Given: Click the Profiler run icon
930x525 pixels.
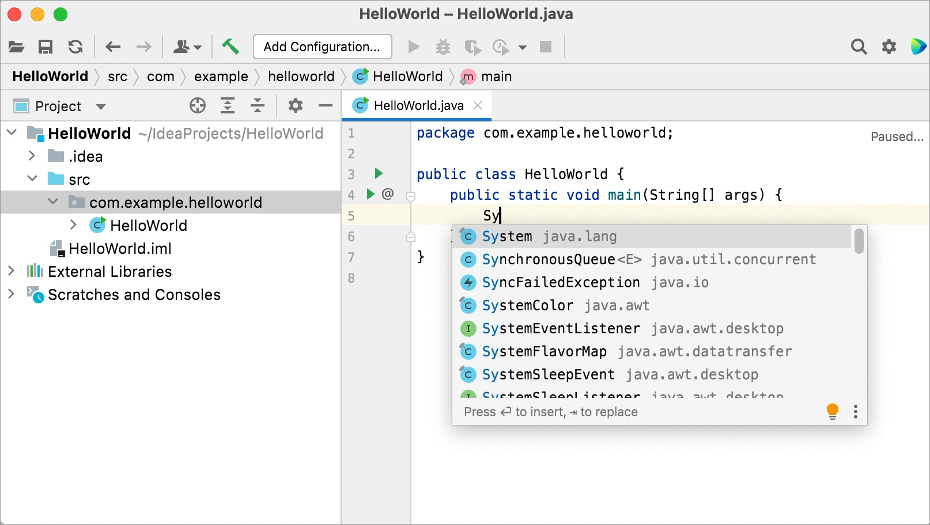Looking at the screenshot, I should coord(501,47).
